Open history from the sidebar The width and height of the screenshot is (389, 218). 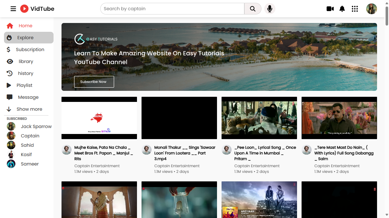(25, 73)
